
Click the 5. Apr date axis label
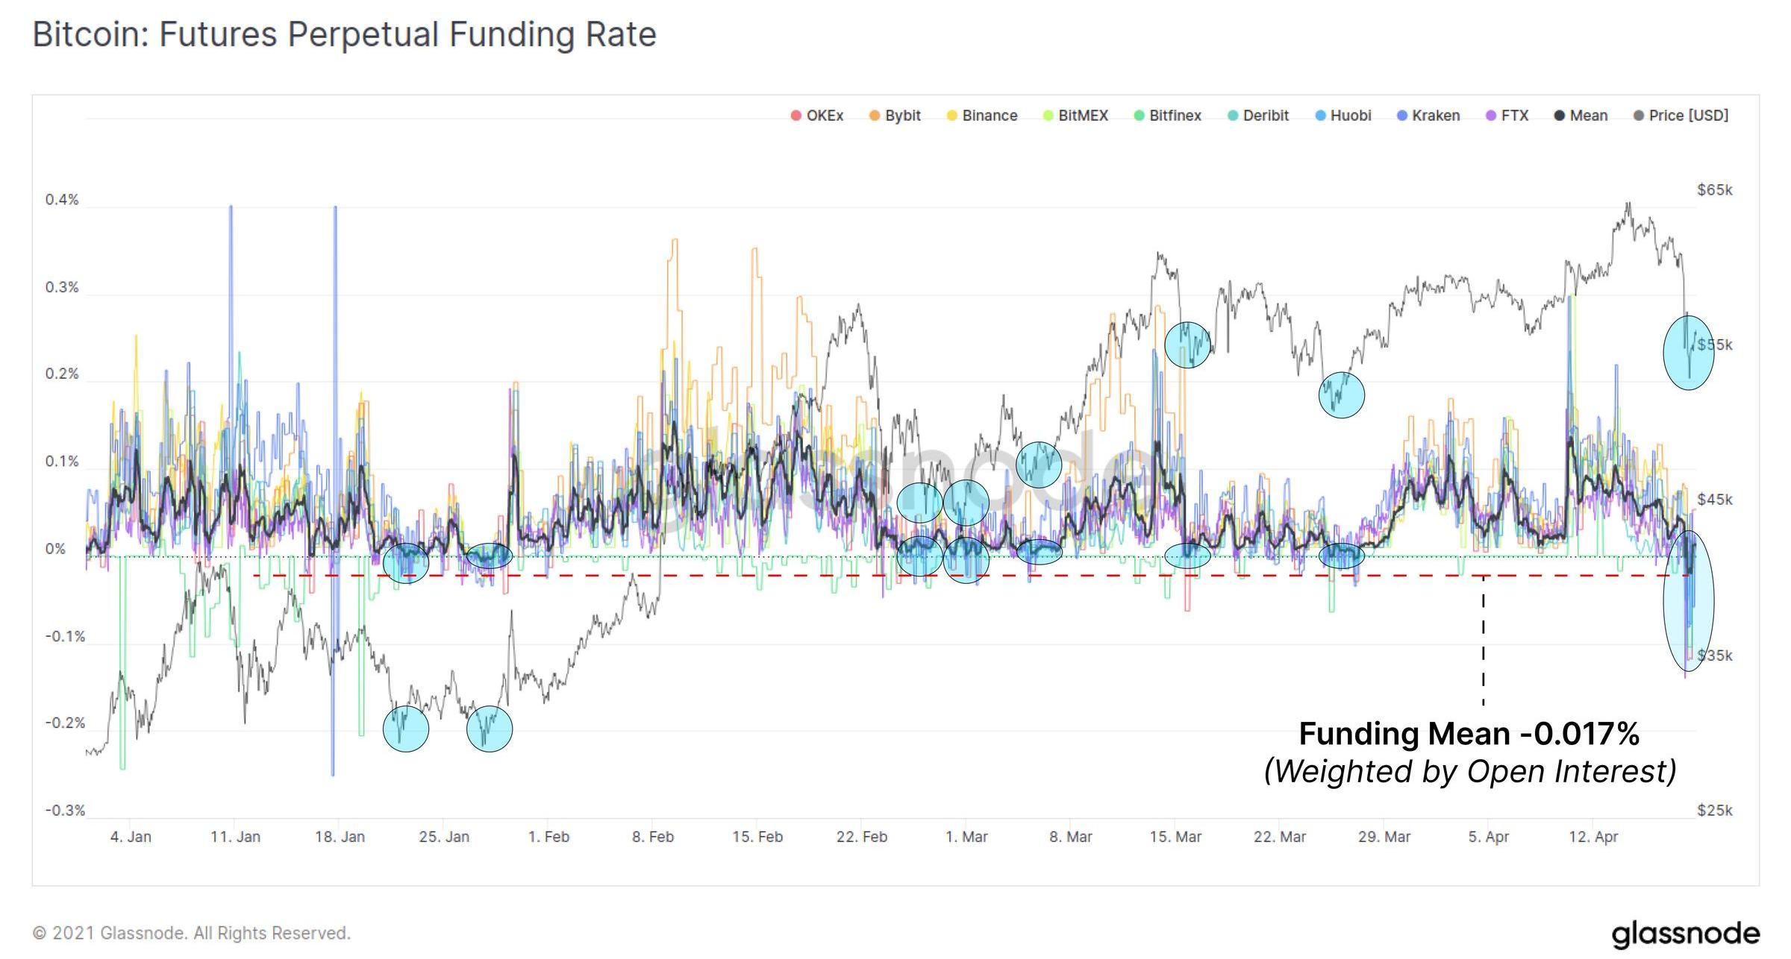[x=1488, y=837]
